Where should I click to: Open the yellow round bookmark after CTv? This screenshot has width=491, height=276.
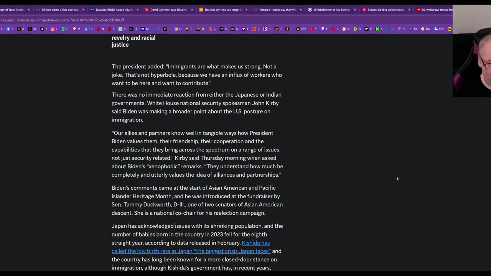(450, 29)
